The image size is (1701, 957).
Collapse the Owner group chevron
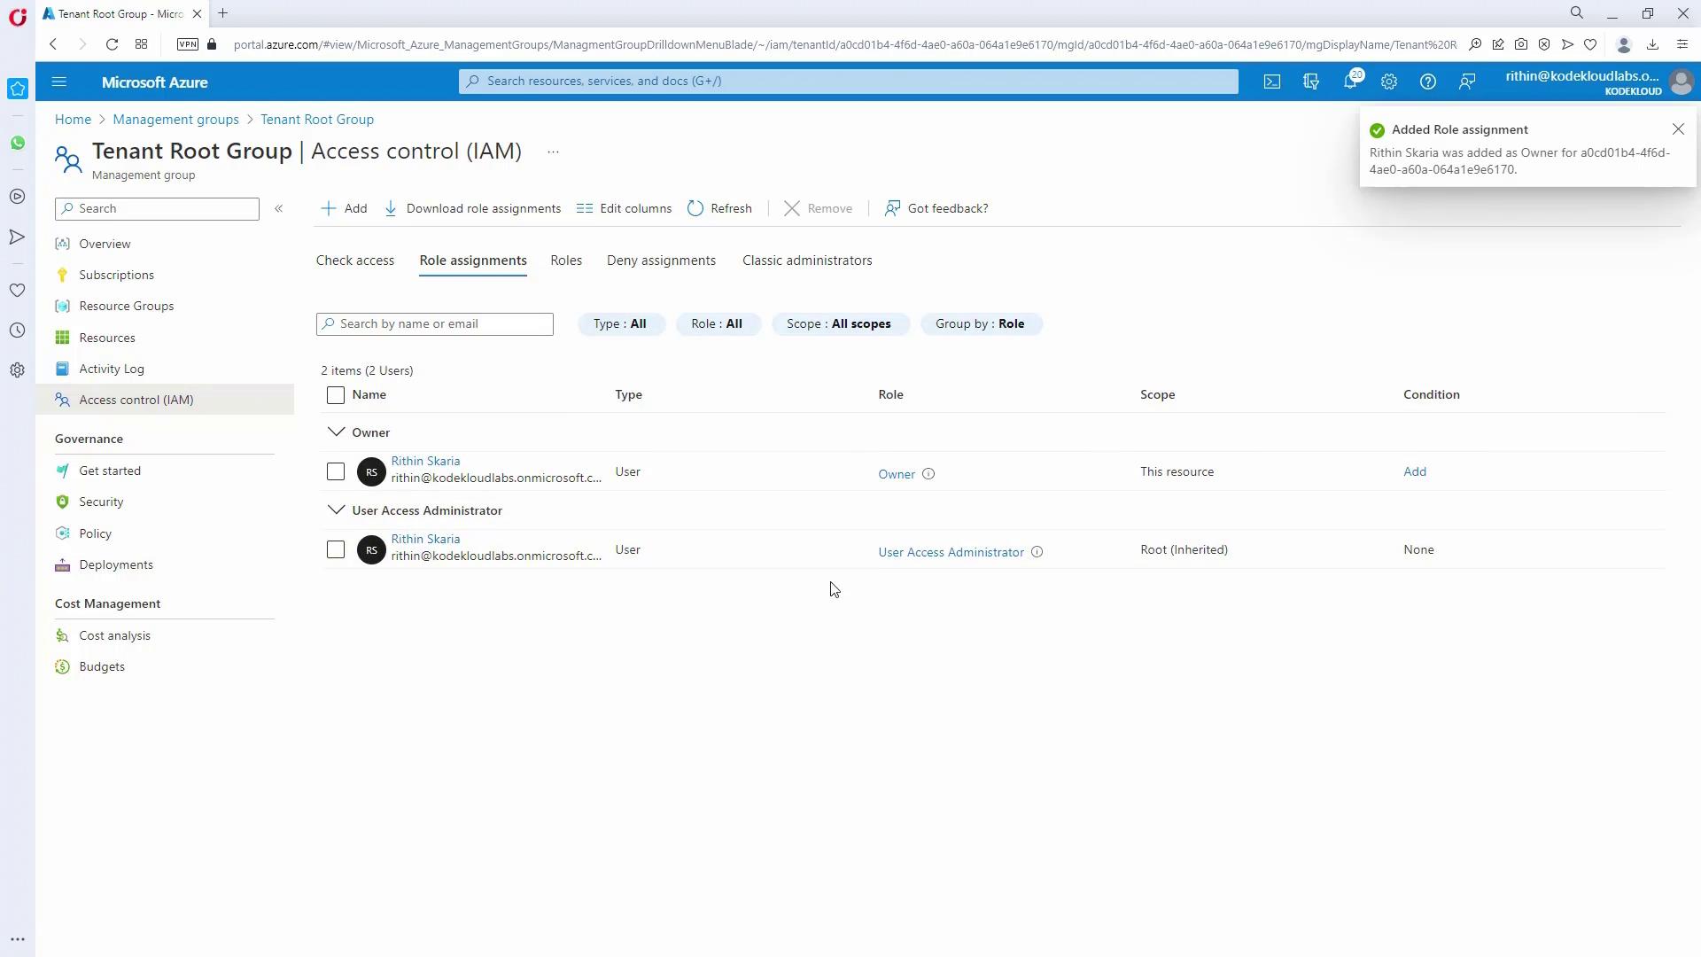point(336,432)
